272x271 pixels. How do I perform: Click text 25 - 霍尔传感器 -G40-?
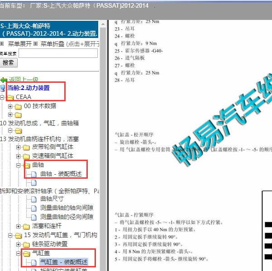tap(139, 51)
